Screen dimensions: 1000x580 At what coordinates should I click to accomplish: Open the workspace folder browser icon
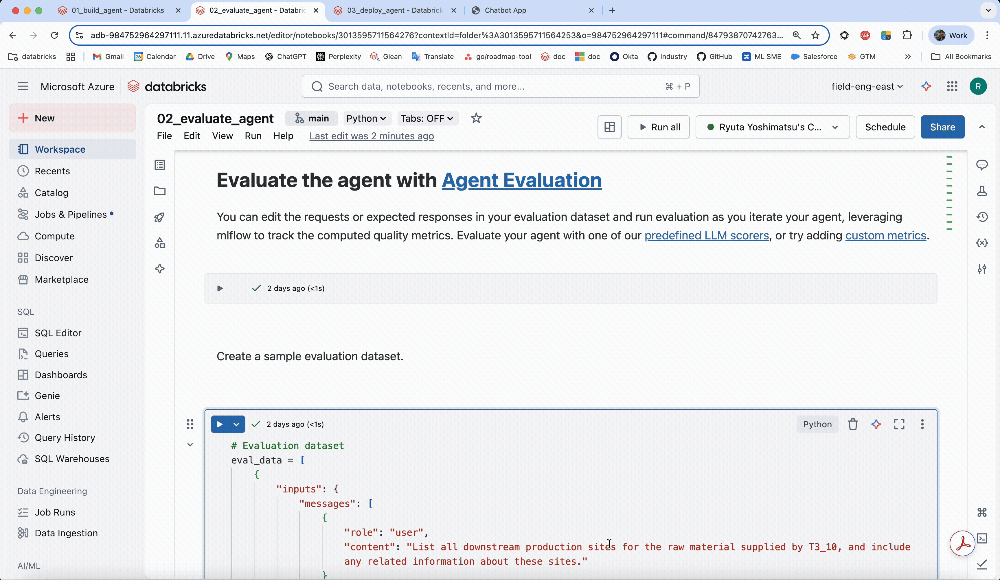[x=159, y=191]
